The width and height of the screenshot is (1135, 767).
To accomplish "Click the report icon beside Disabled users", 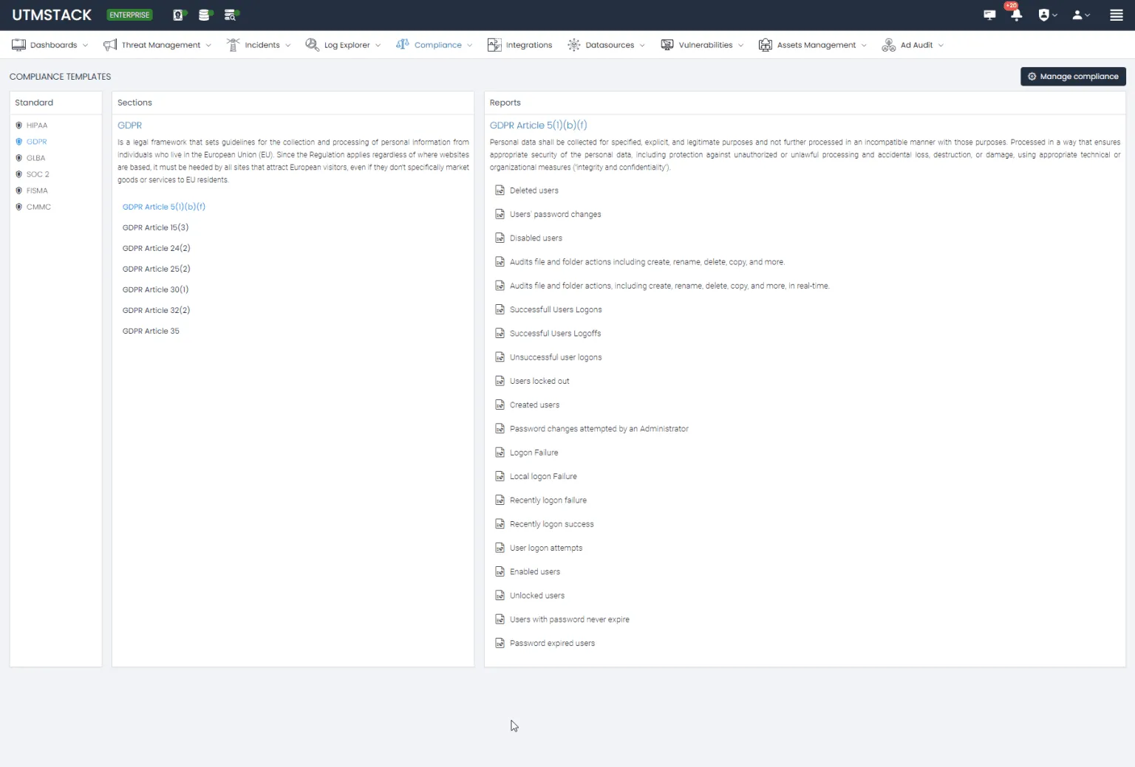I will (x=500, y=238).
